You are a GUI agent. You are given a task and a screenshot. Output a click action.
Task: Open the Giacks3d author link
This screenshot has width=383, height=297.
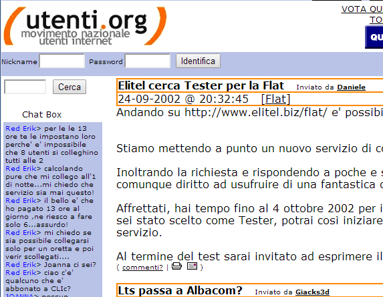tap(312, 292)
